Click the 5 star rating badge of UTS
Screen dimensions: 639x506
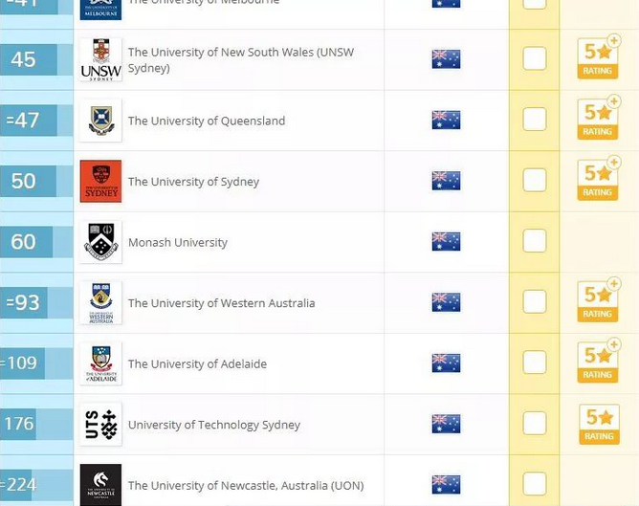599,424
